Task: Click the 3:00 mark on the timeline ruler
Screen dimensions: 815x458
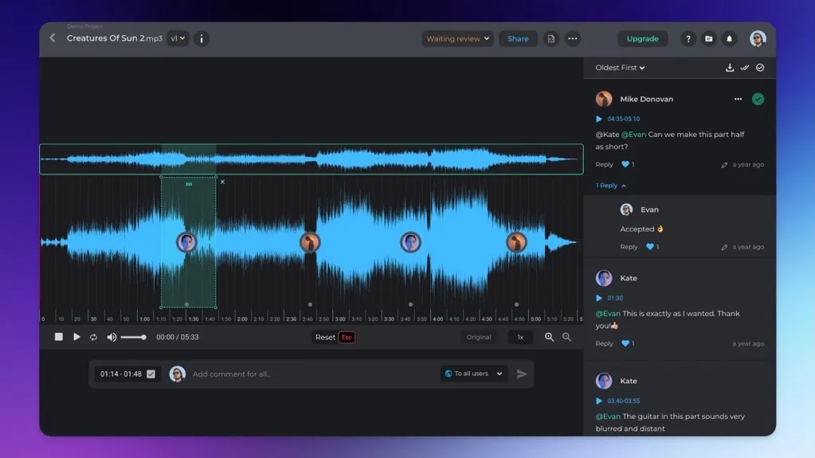Action: tap(340, 319)
